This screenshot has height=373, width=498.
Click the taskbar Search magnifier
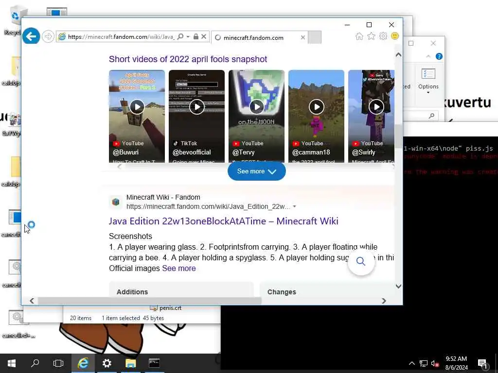point(35,363)
